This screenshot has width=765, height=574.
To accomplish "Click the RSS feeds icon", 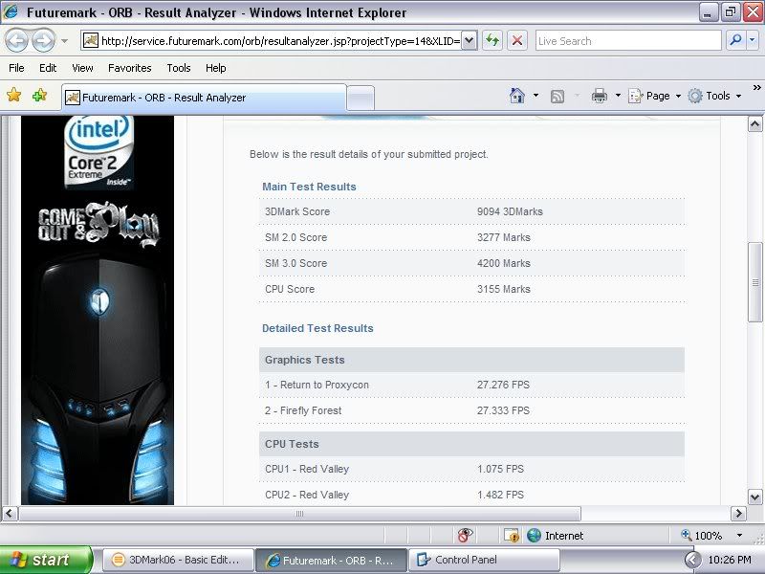I will (557, 97).
